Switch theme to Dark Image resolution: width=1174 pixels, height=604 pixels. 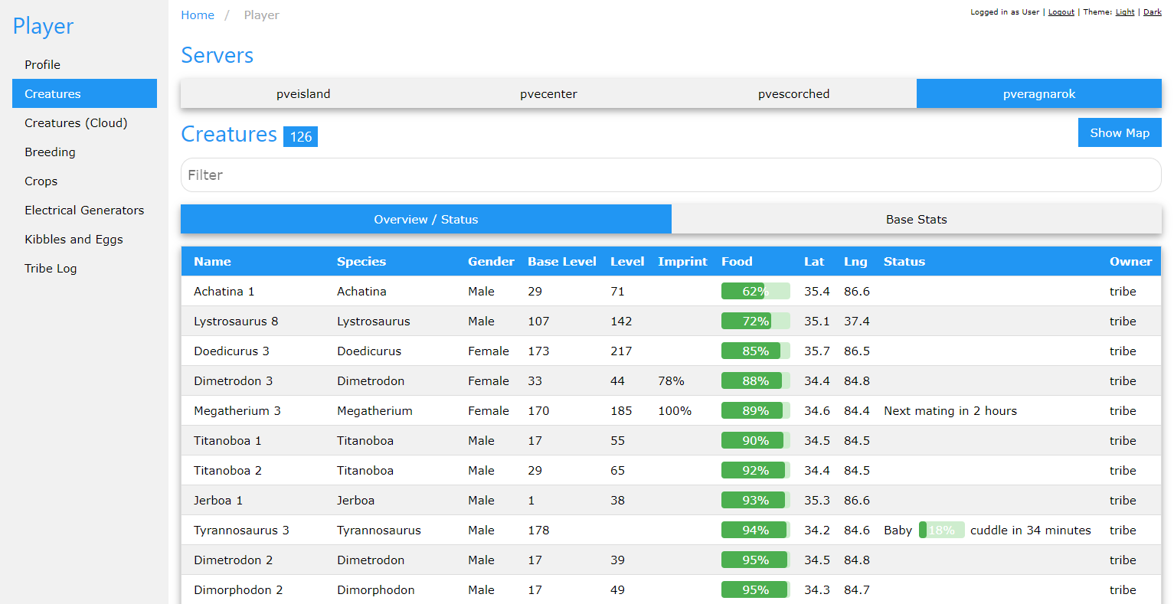click(1152, 12)
